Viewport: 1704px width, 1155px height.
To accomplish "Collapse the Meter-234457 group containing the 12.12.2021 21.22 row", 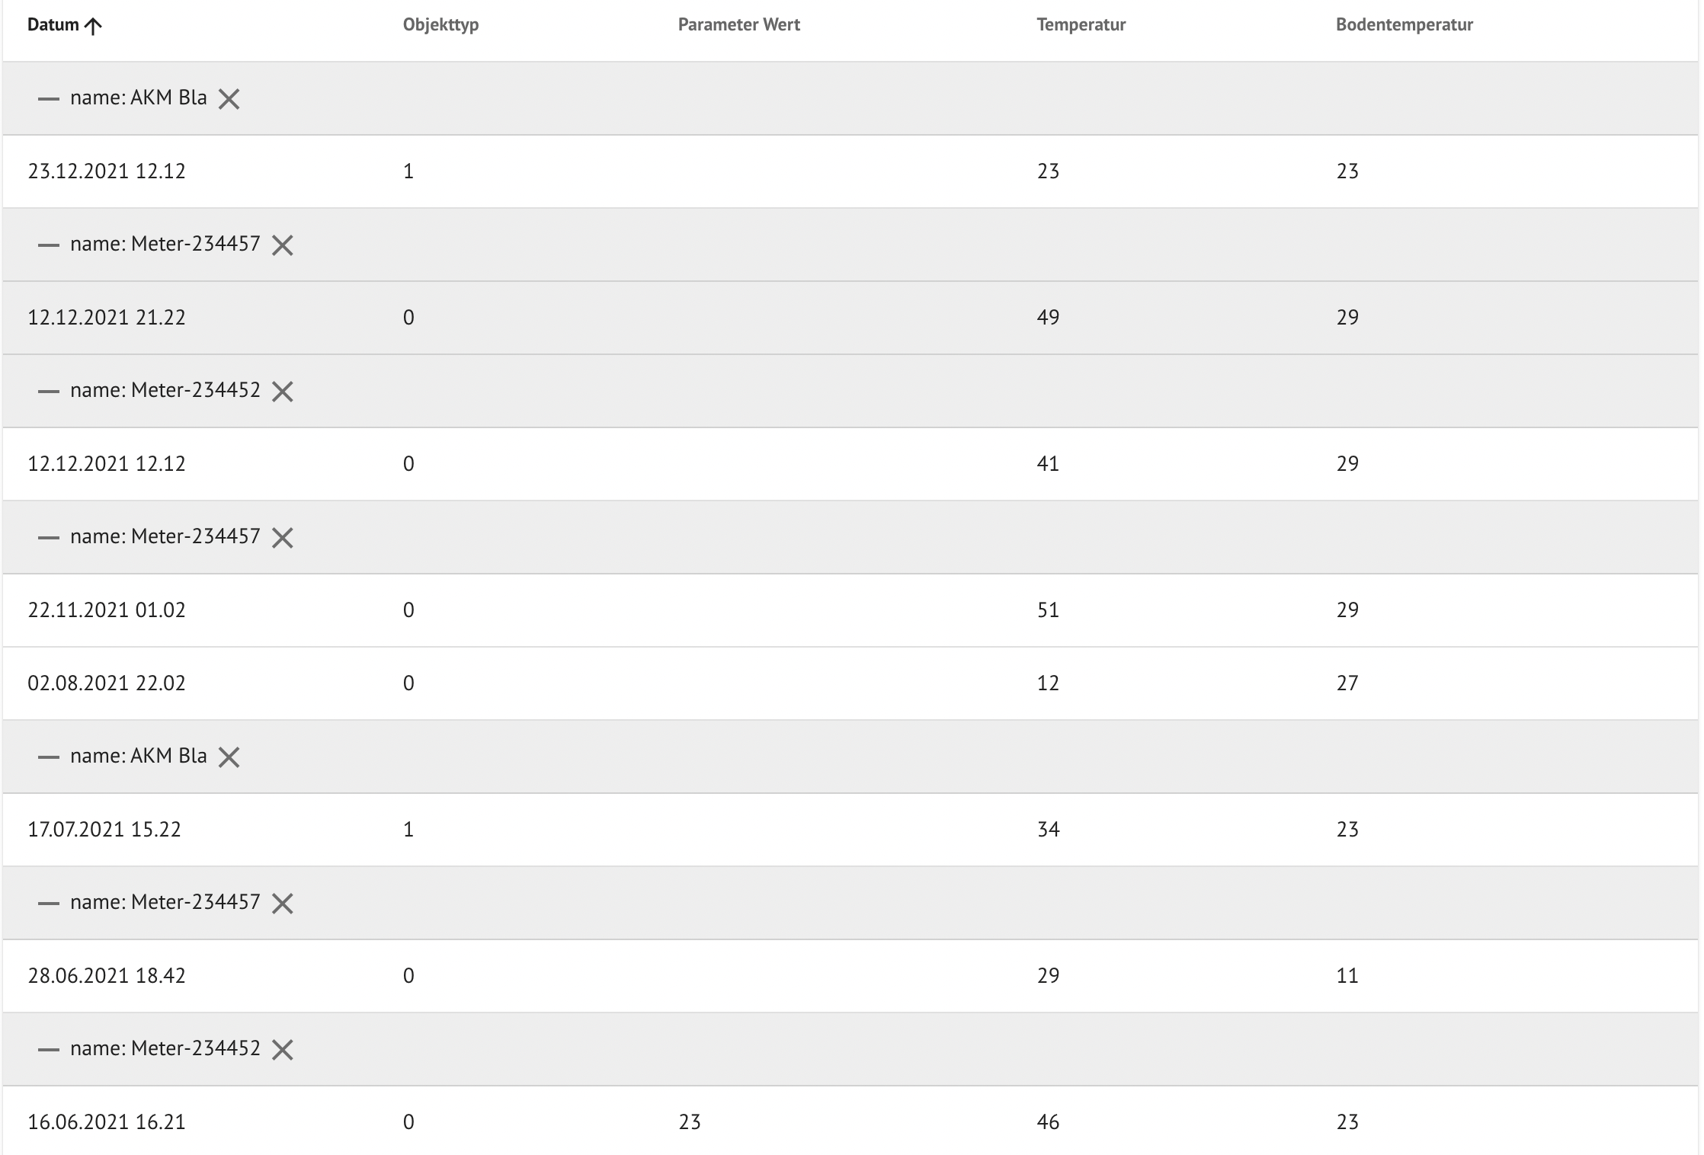I will [49, 245].
